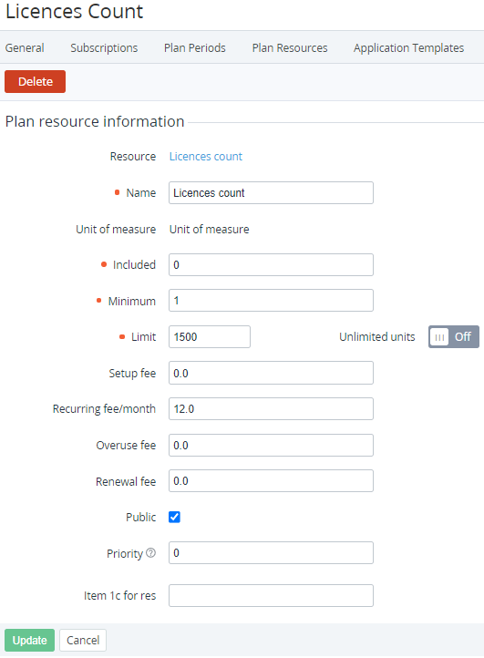
Task: Click the green Update button
Action: 30,640
